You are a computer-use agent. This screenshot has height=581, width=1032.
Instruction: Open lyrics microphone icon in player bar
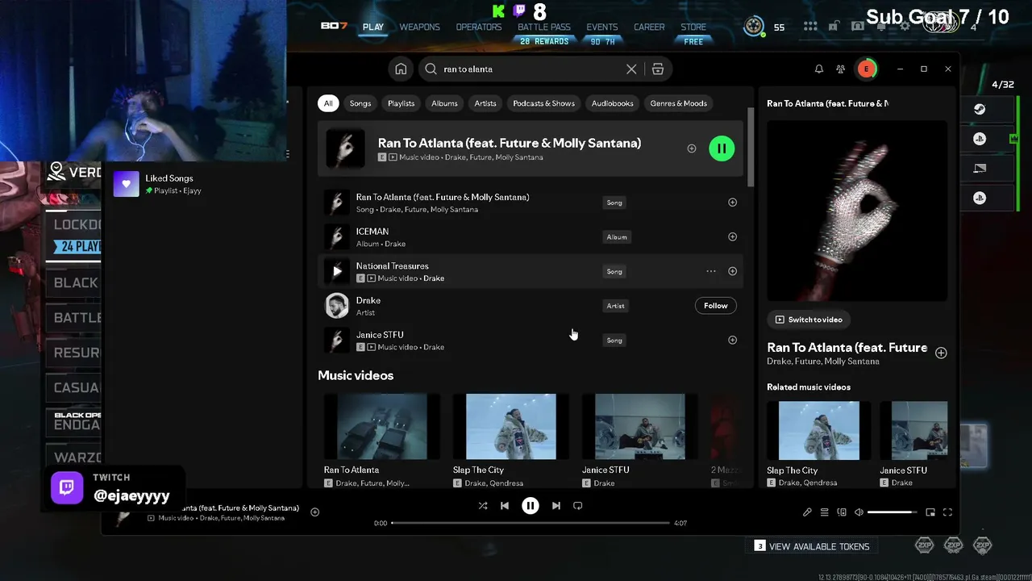(x=807, y=512)
